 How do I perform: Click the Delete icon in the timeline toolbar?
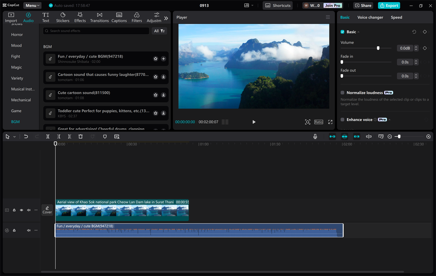80,136
